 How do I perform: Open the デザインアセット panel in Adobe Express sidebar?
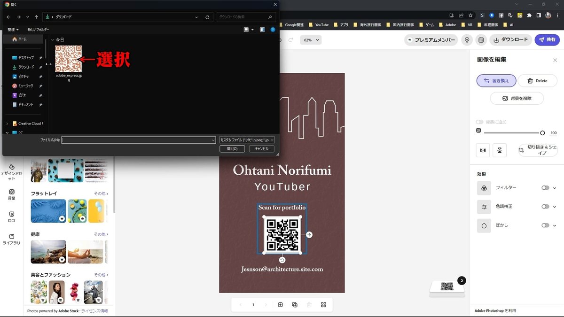pos(12,172)
